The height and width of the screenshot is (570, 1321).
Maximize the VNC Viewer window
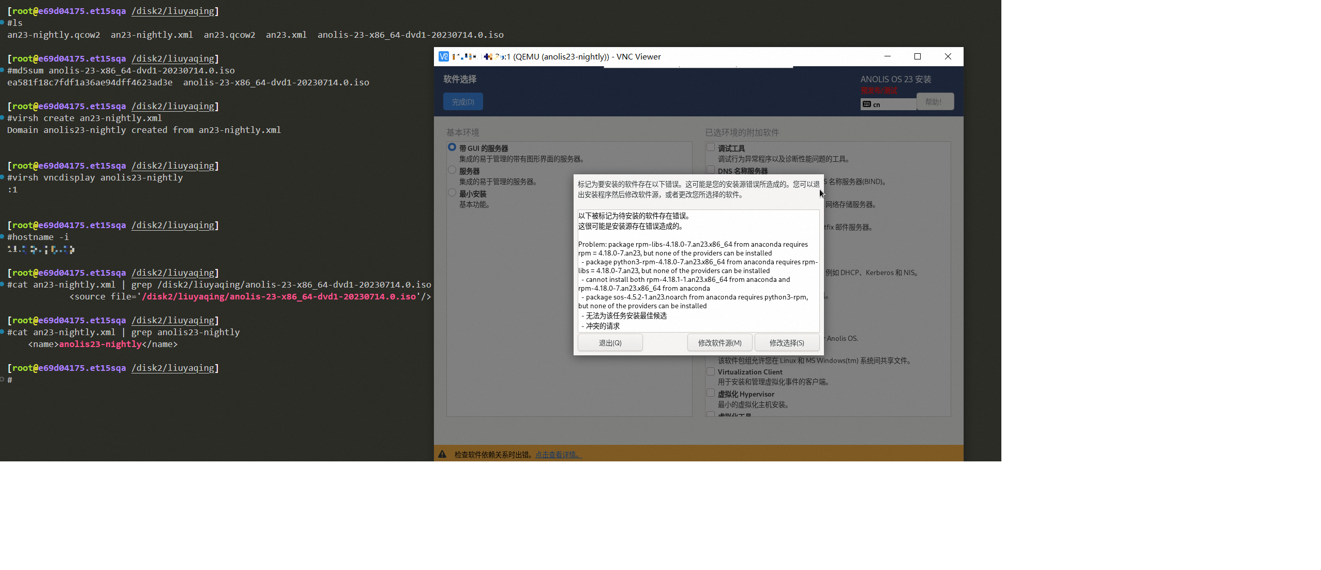click(918, 56)
